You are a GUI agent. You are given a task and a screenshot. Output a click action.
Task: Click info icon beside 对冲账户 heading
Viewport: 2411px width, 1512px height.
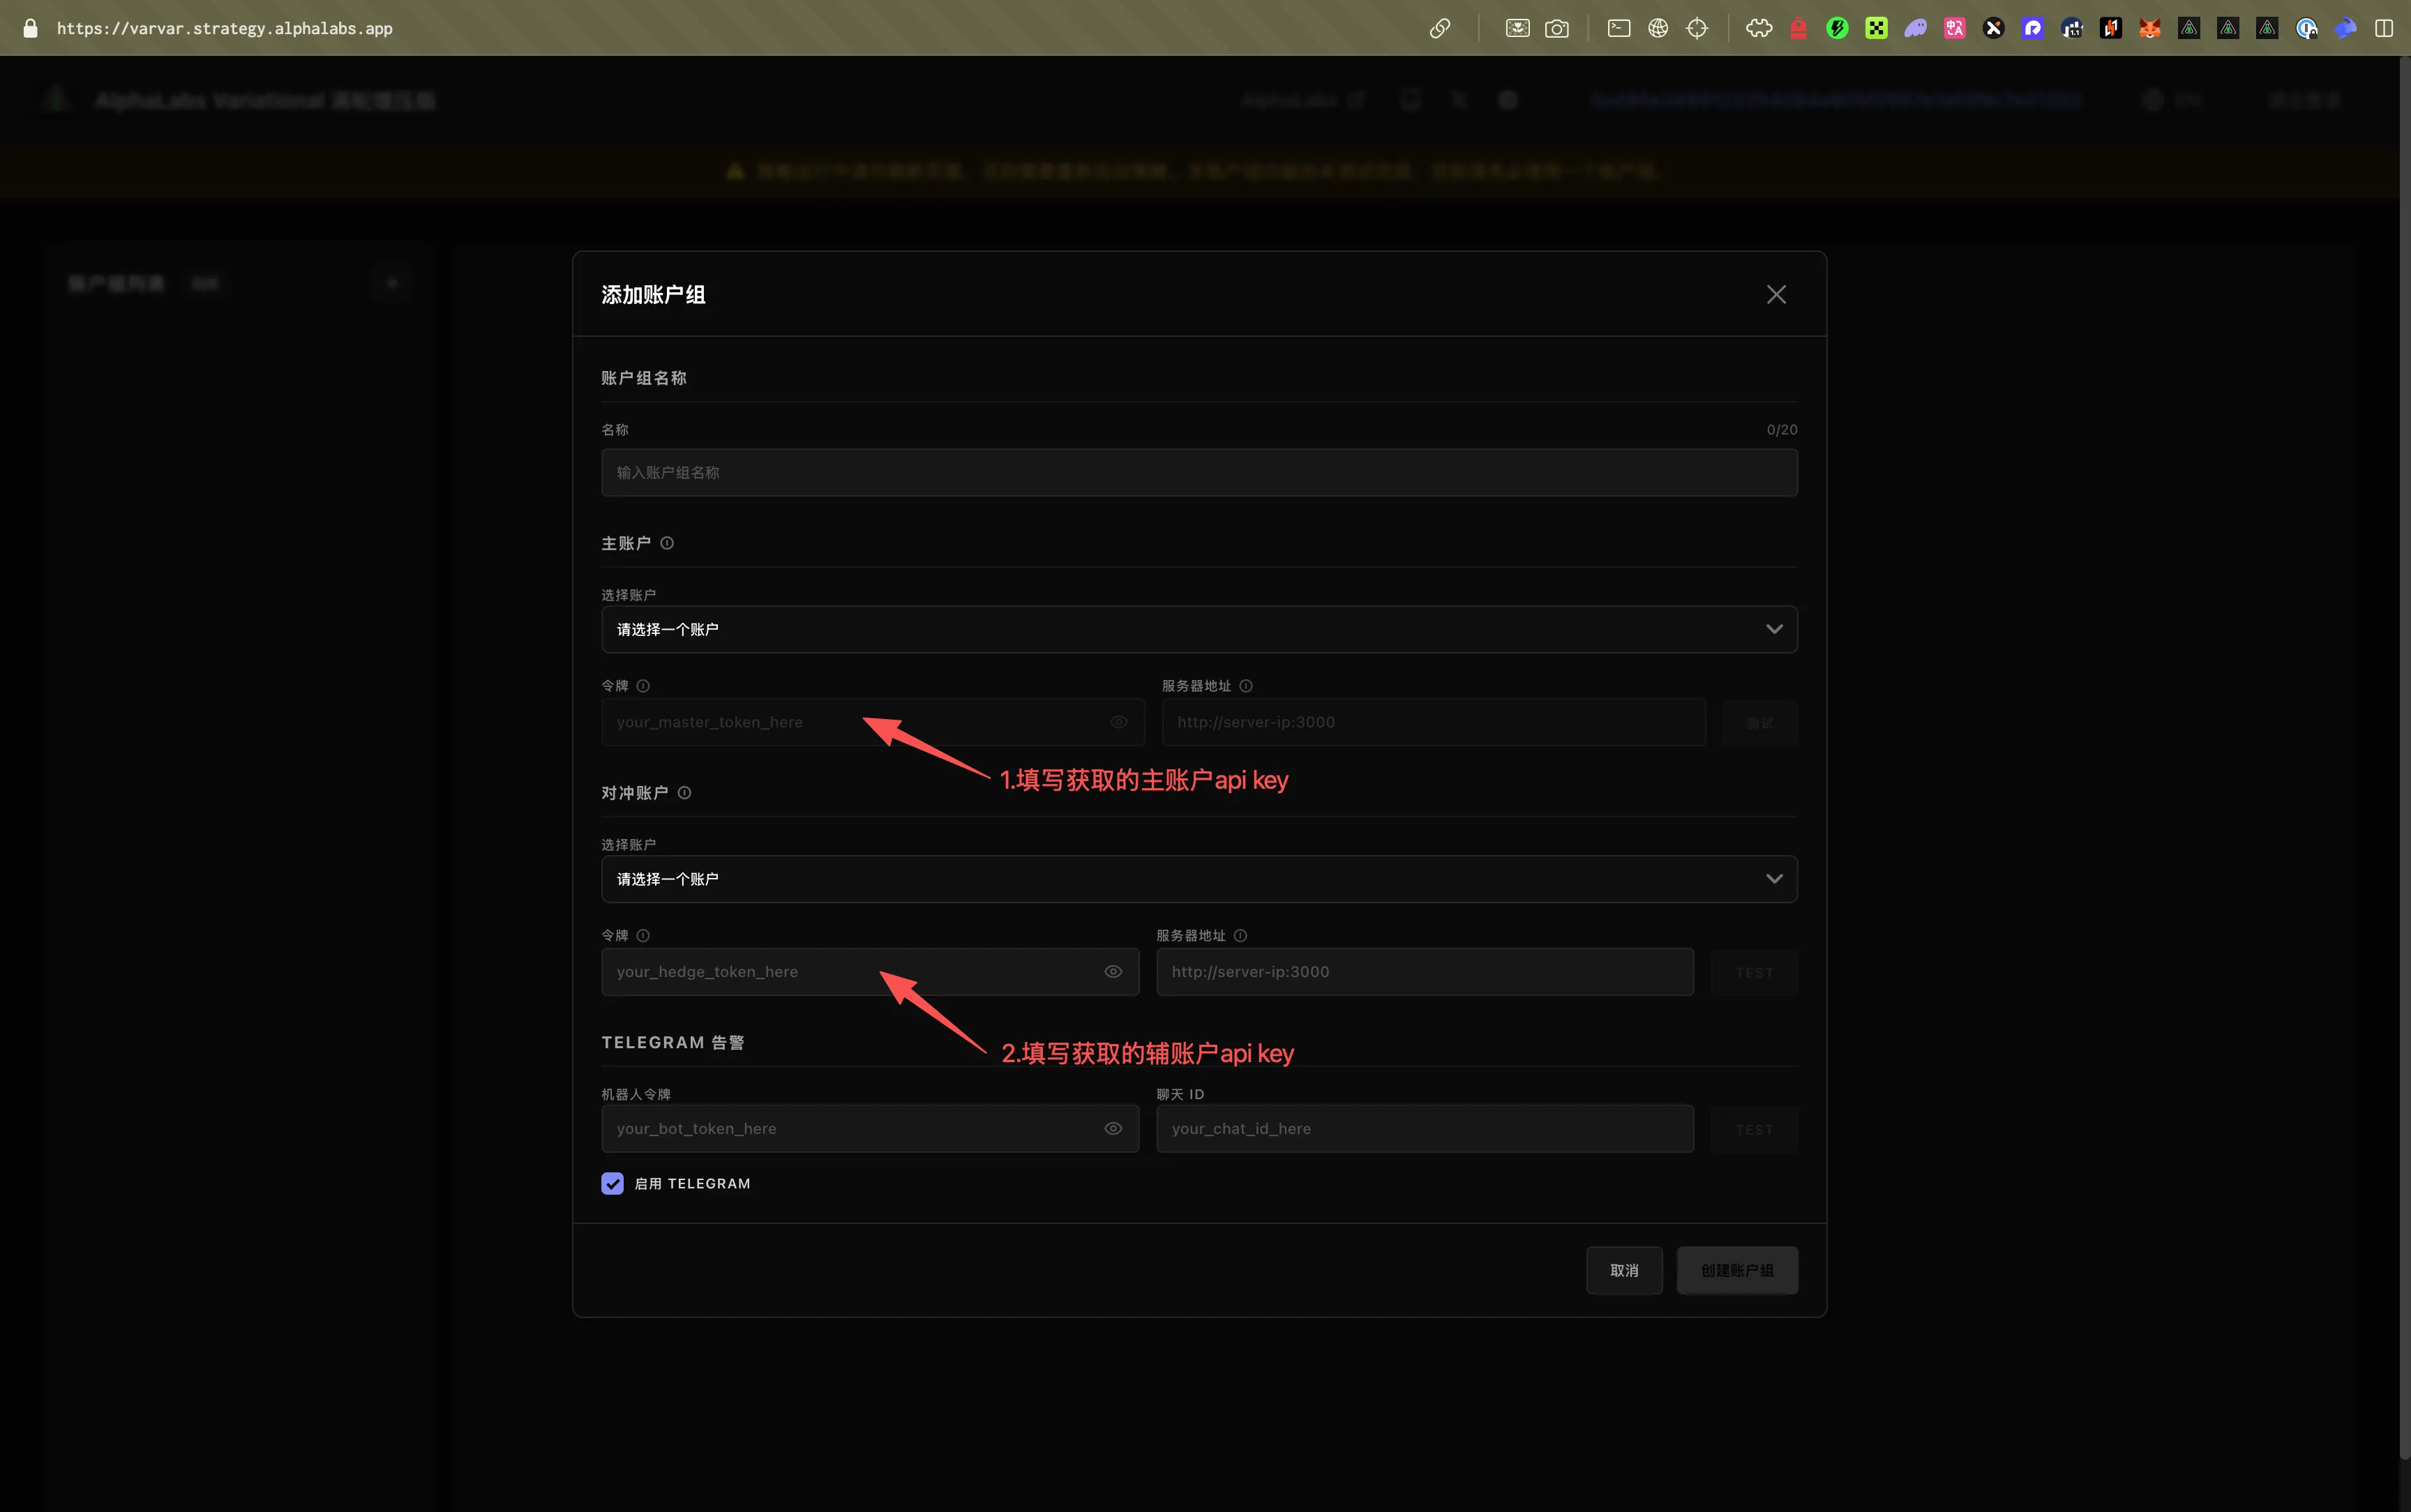pyautogui.click(x=684, y=793)
